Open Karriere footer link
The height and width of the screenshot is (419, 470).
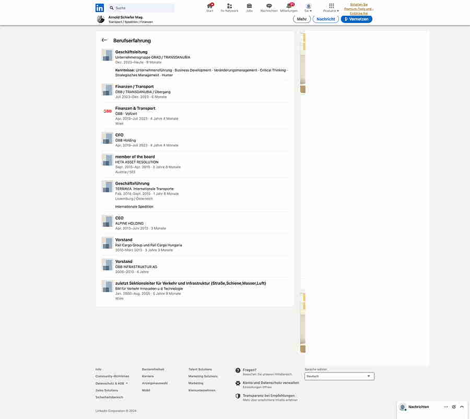(148, 376)
